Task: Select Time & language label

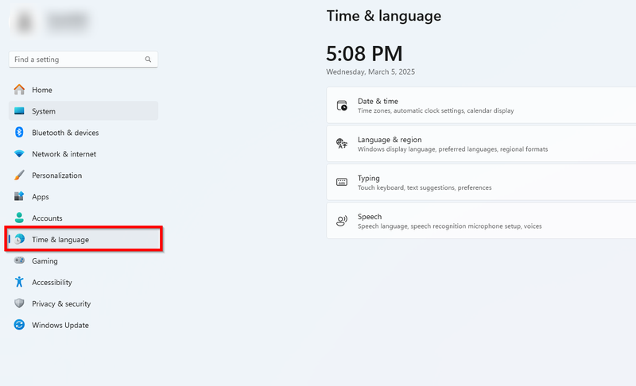Action: coord(60,240)
